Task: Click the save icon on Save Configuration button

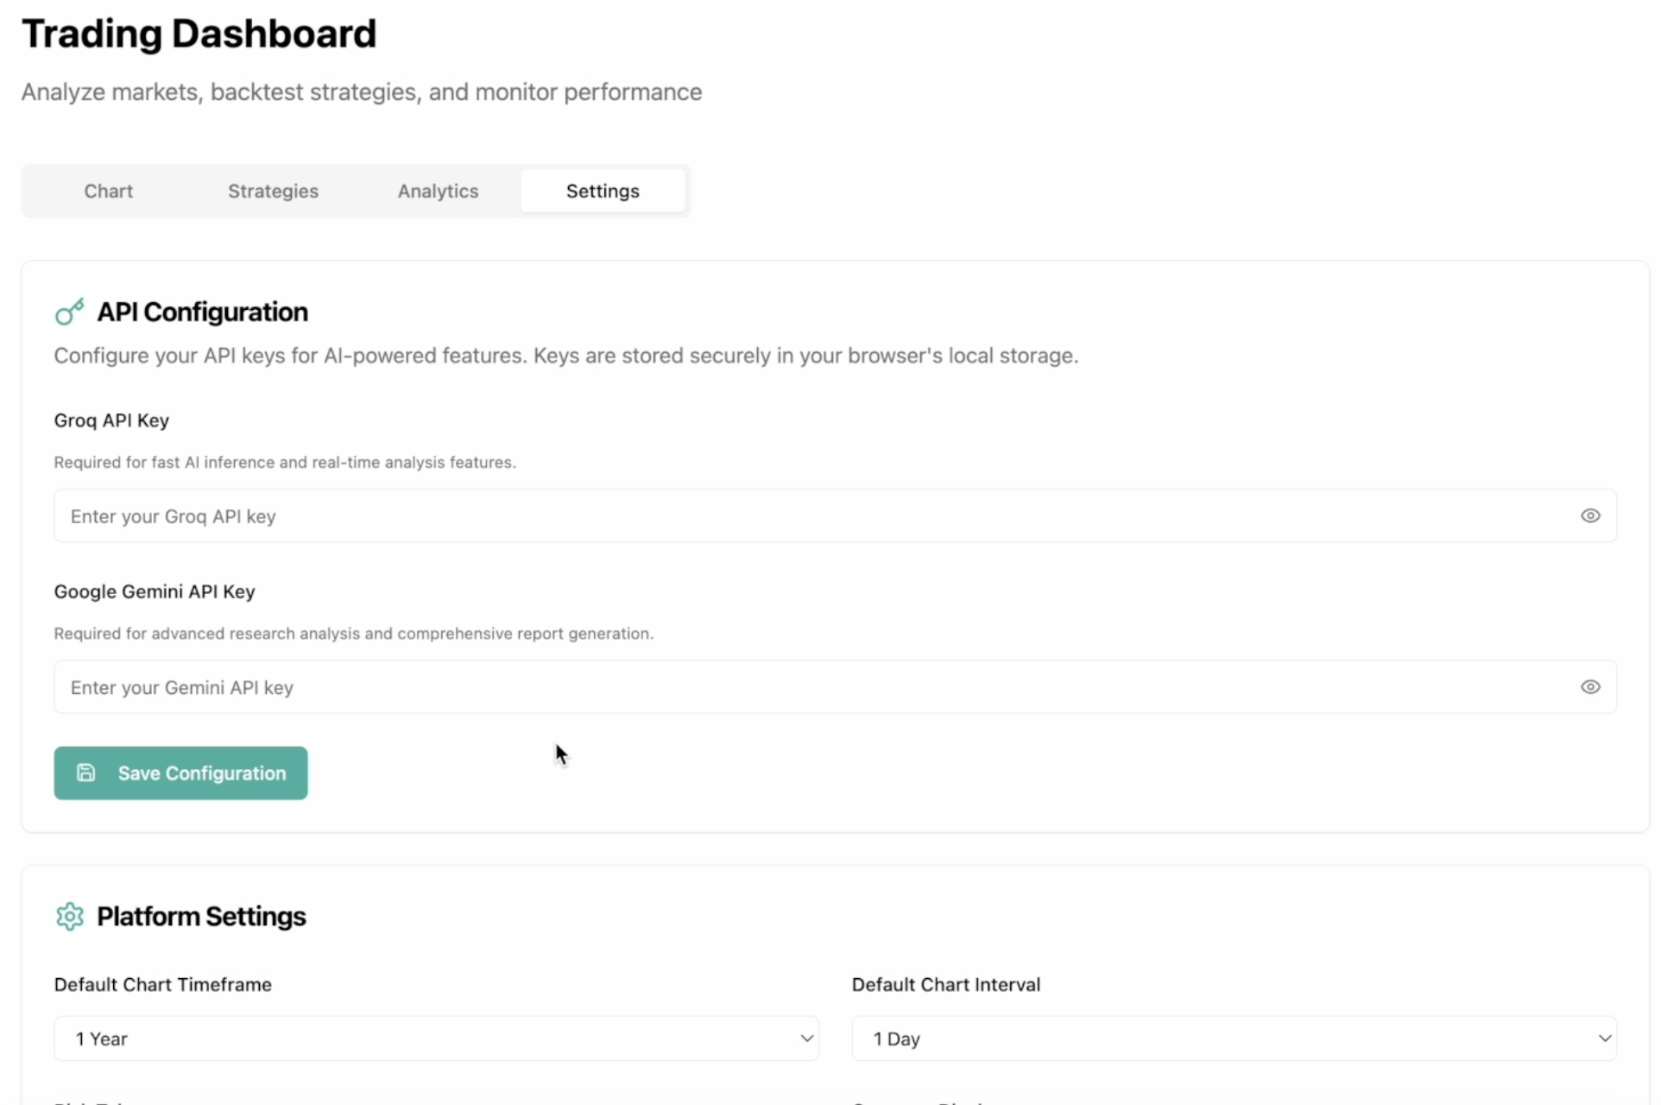Action: tap(85, 773)
